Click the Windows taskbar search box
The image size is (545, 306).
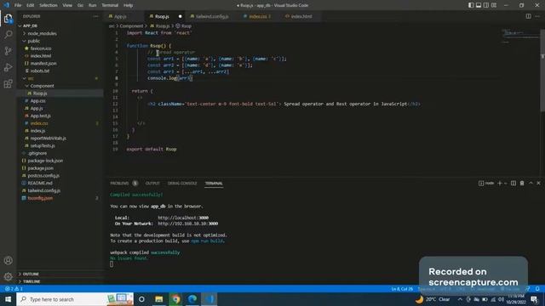75,299
